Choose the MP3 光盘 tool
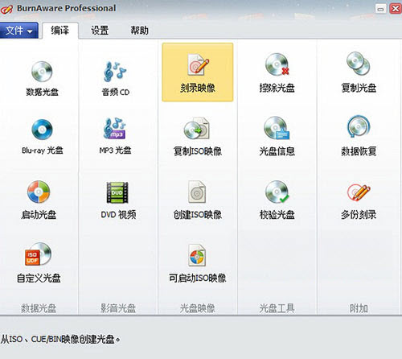This screenshot has width=402, height=359. click(115, 136)
